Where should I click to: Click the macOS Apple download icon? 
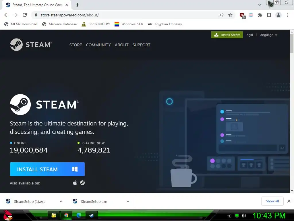75,183
